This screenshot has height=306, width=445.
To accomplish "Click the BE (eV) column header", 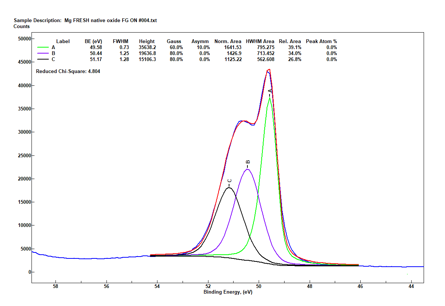I will click(94, 41).
